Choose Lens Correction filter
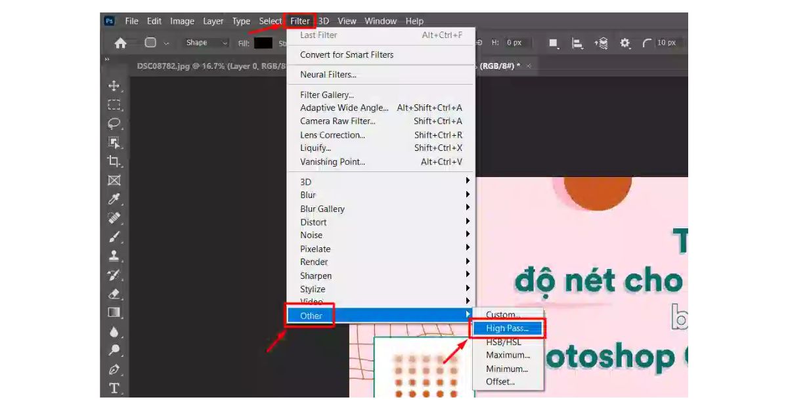Viewport: 788px width, 410px height. point(381,134)
